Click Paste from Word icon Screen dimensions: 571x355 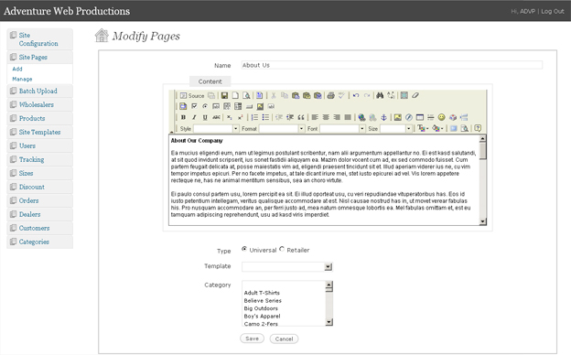coord(318,95)
